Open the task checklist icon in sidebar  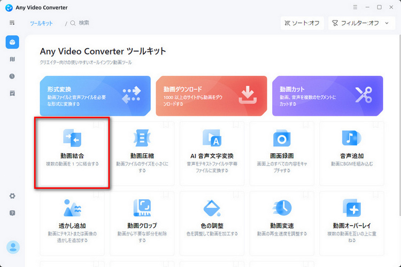[12, 93]
